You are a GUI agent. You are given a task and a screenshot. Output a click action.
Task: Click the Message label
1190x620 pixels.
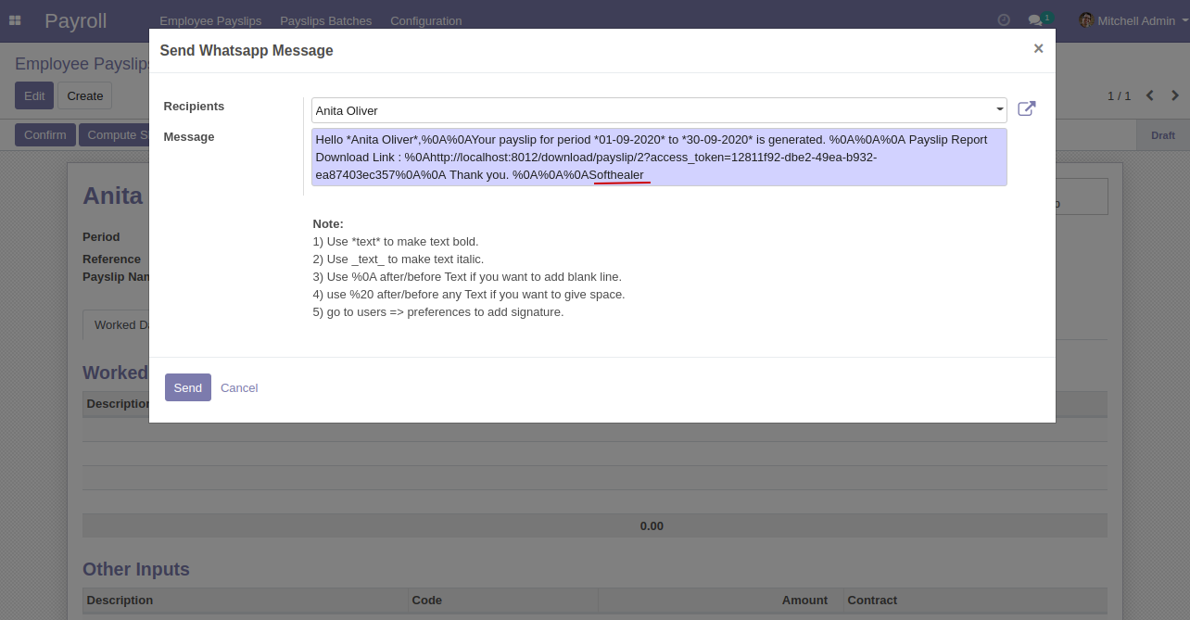pyautogui.click(x=189, y=136)
